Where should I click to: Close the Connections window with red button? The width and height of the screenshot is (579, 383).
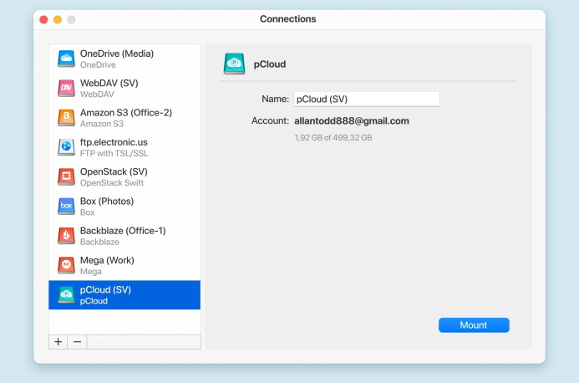(x=43, y=19)
